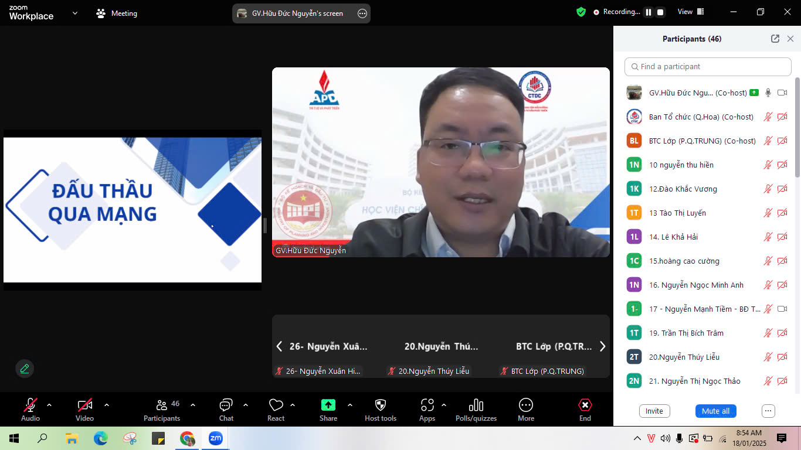The height and width of the screenshot is (450, 801).
Task: Expand the audio options arrow
Action: [x=49, y=405]
